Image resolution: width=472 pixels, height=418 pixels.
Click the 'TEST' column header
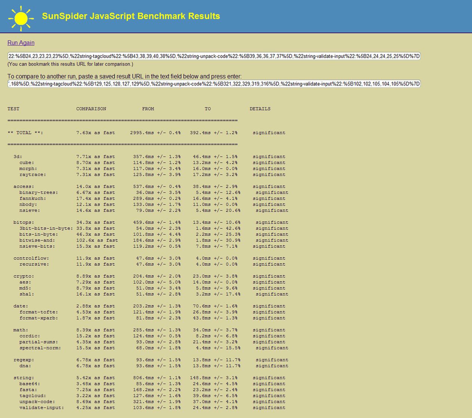[x=13, y=109]
